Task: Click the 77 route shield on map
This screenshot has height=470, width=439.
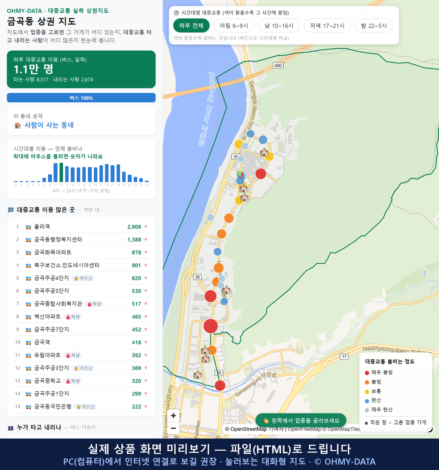Action: click(344, 357)
